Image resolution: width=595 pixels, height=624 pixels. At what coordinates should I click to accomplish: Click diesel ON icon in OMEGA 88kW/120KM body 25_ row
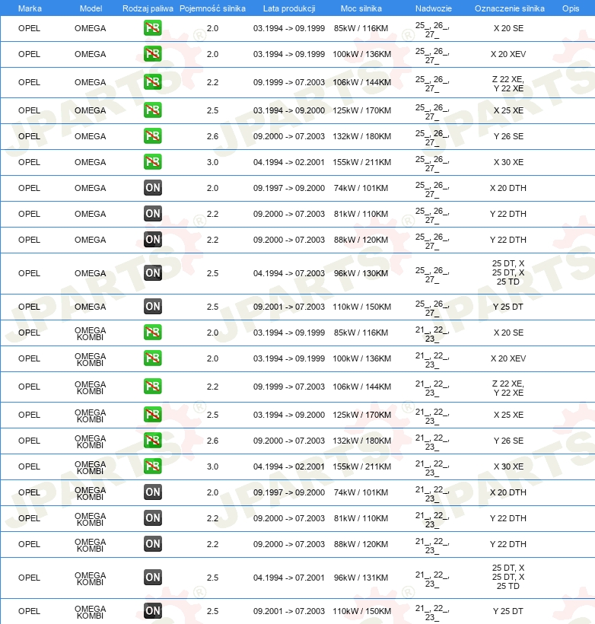pyautogui.click(x=153, y=240)
